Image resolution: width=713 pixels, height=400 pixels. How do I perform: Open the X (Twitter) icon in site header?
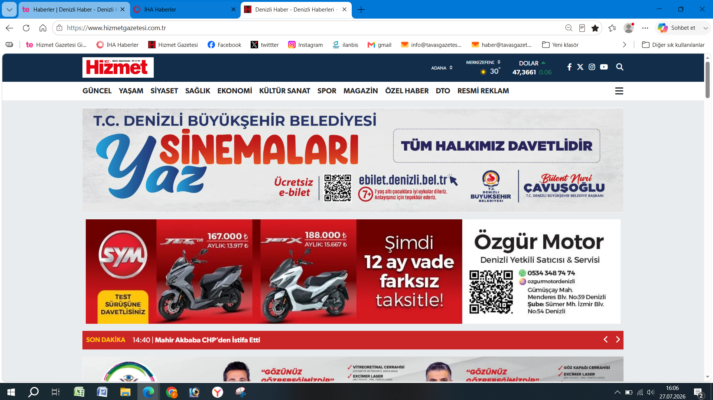click(580, 67)
